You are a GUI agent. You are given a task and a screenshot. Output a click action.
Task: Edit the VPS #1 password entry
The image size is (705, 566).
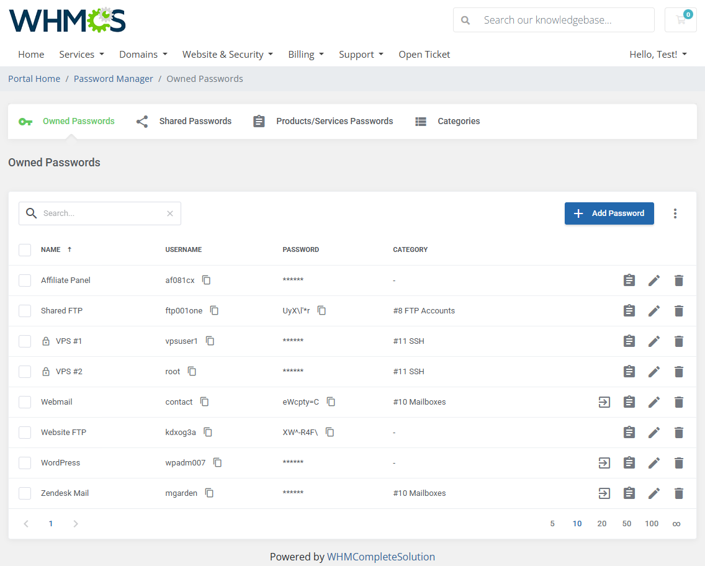[653, 341]
